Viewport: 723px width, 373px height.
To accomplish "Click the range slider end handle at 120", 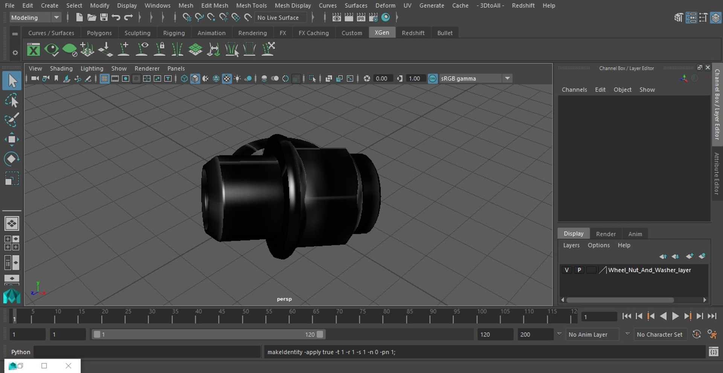I will click(x=320, y=334).
